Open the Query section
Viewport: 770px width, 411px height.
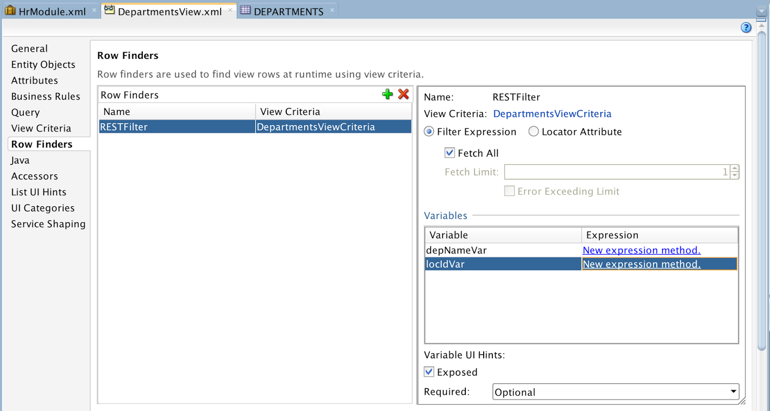(x=26, y=112)
